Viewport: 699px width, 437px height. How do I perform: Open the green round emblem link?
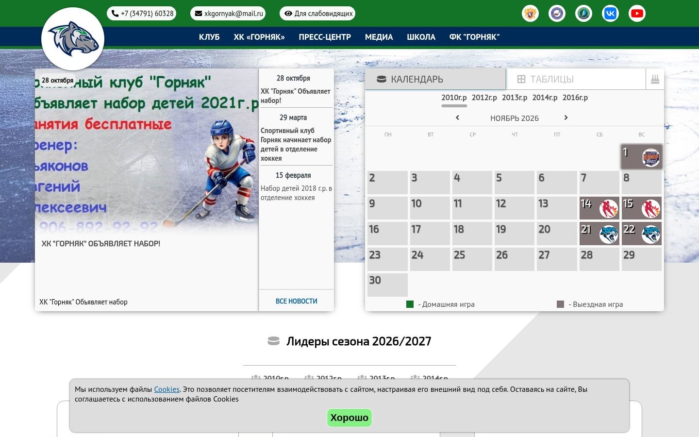click(583, 14)
